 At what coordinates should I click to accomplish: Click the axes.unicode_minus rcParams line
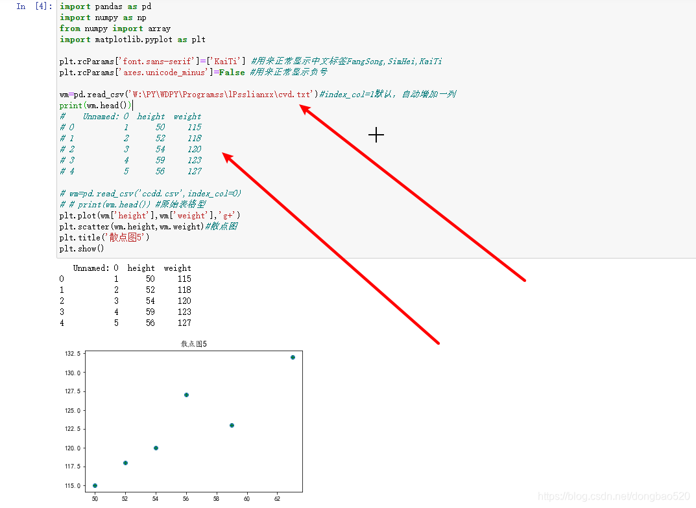[x=193, y=73]
